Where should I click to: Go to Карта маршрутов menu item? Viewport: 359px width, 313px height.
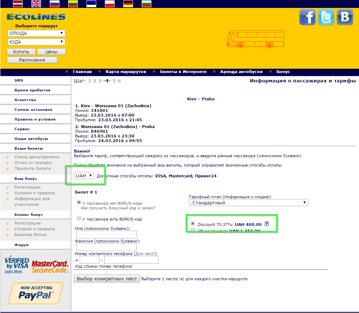click(126, 72)
